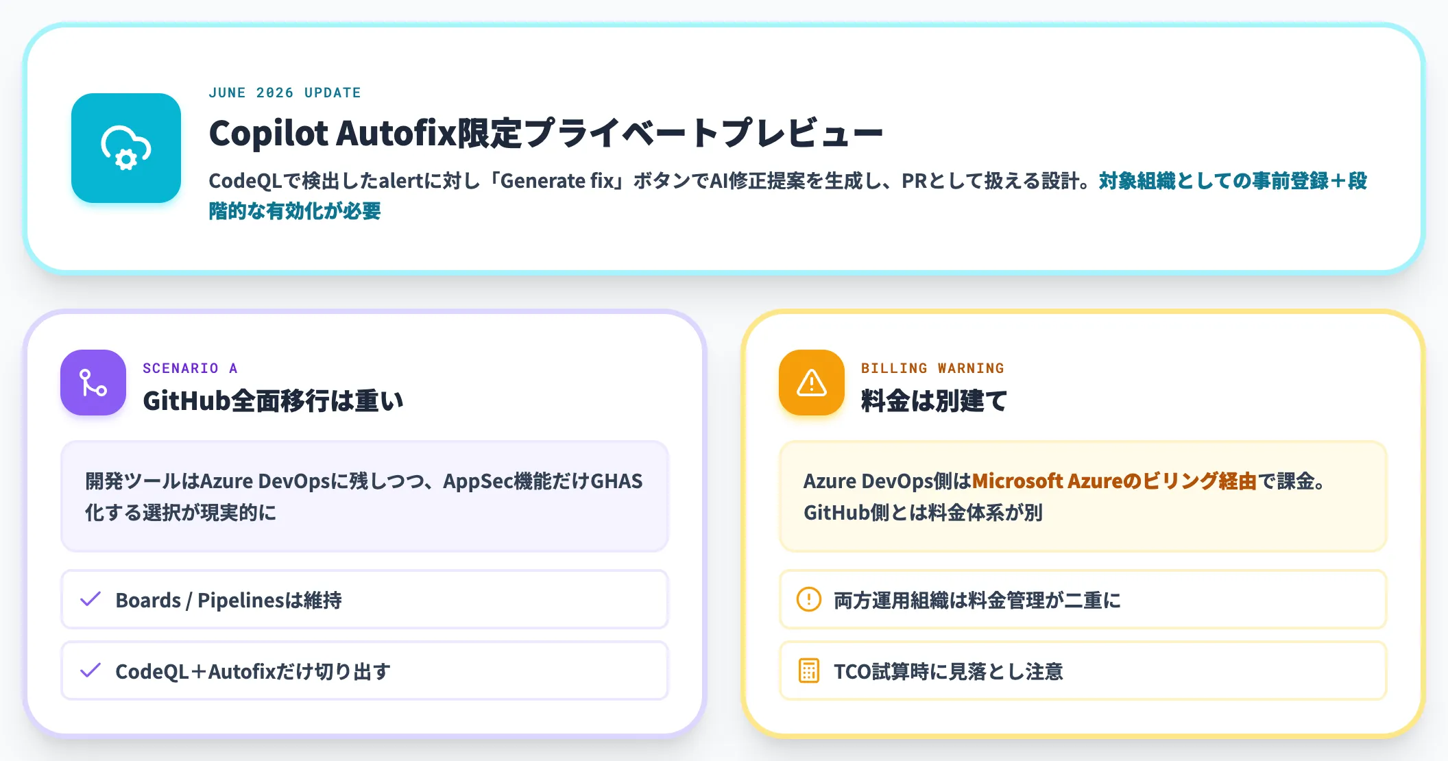Click the checkmark beside Boards / Pipelinesは維持
Image resolution: width=1448 pixels, height=761 pixels.
pyautogui.click(x=90, y=599)
